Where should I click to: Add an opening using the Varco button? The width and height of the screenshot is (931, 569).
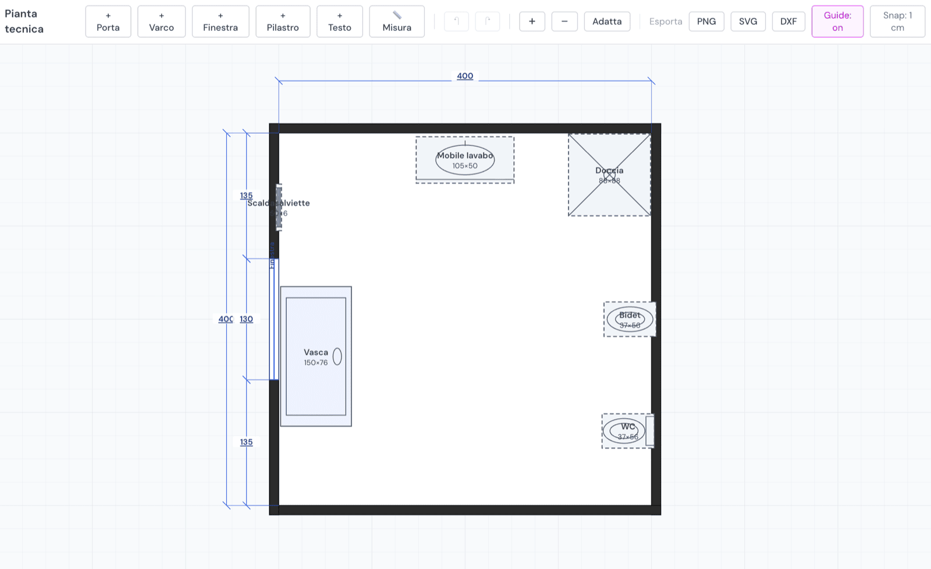click(x=161, y=22)
